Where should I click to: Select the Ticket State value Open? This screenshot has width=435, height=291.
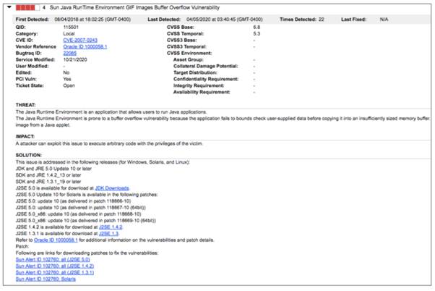click(x=69, y=85)
